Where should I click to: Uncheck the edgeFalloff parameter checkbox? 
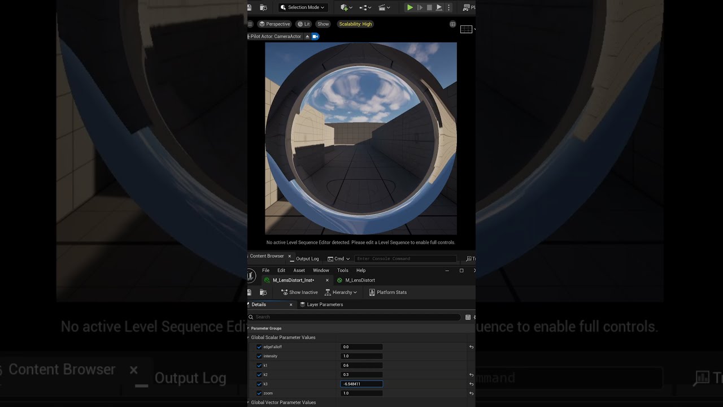coord(259,347)
